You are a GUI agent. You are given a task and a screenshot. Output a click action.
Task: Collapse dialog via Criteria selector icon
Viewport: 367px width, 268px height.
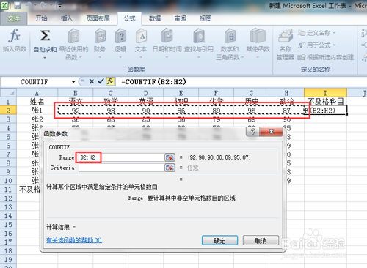pos(170,168)
